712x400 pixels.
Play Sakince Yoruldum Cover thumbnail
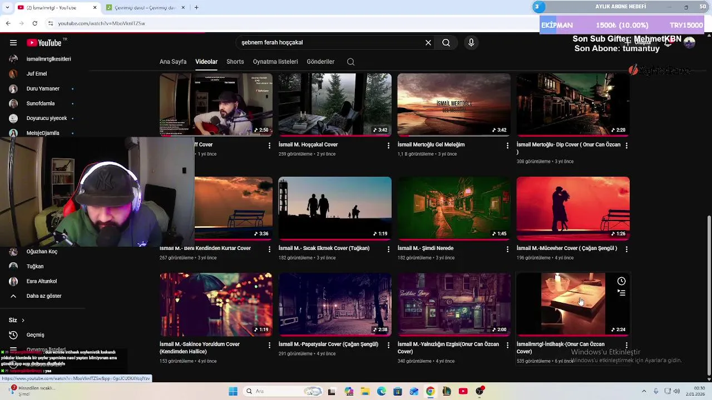(216, 304)
